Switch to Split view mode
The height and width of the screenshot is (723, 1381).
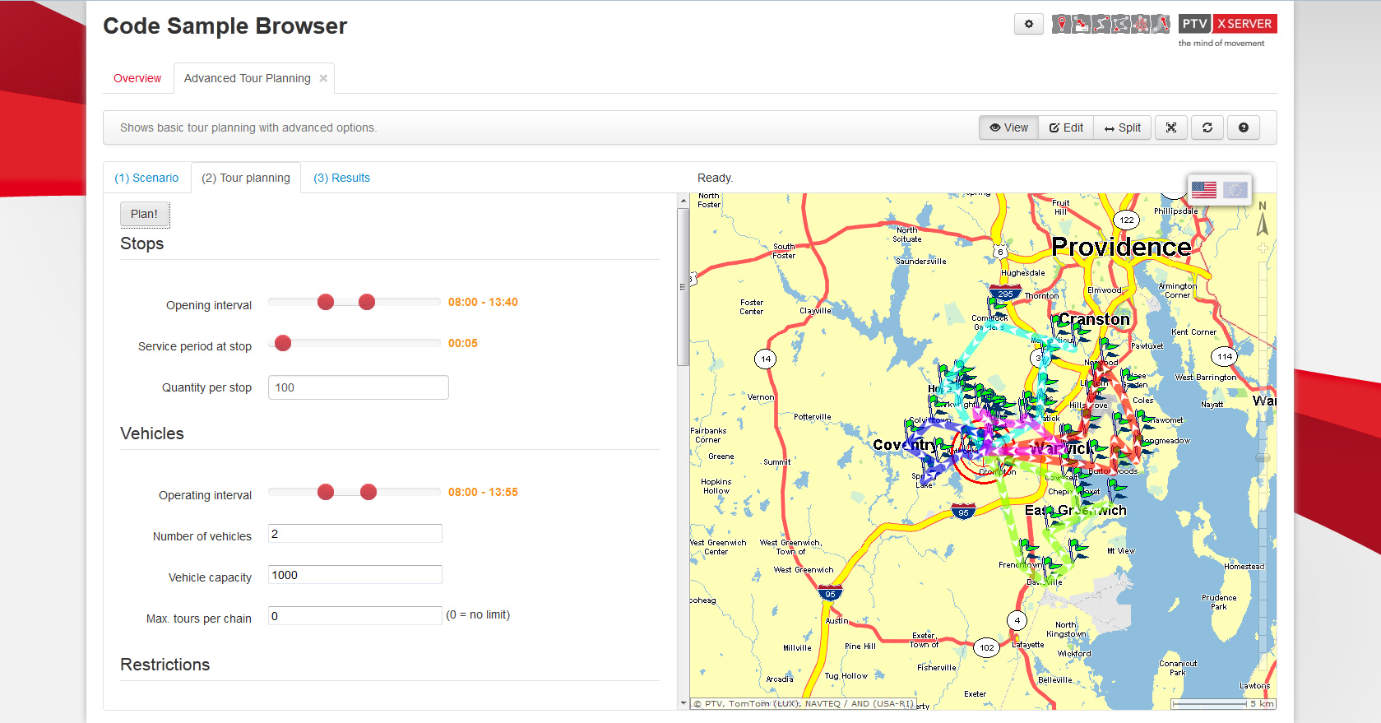(1123, 127)
